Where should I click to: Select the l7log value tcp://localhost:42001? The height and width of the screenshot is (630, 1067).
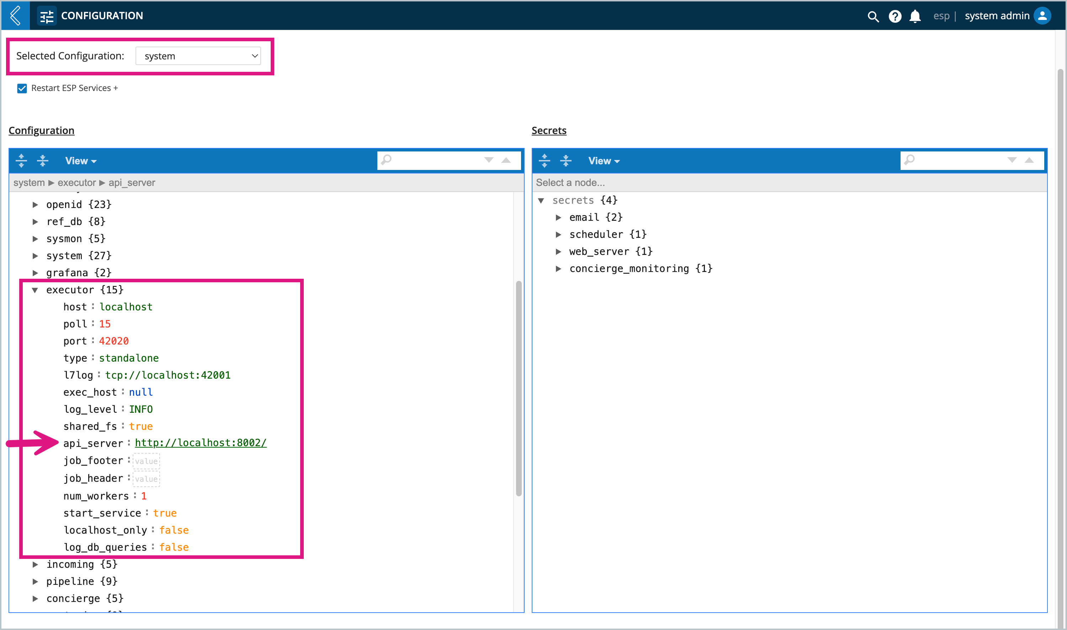tap(168, 375)
